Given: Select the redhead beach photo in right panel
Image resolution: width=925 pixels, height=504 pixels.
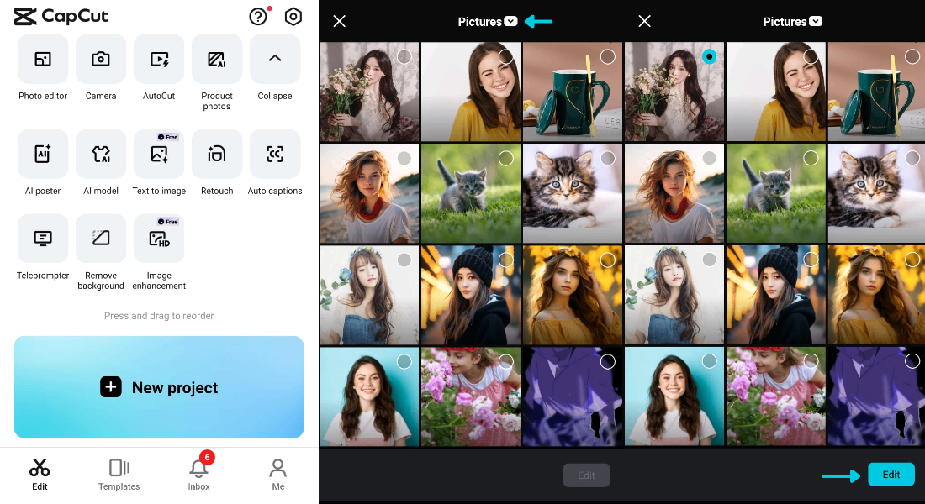Looking at the screenshot, I should [709, 158].
